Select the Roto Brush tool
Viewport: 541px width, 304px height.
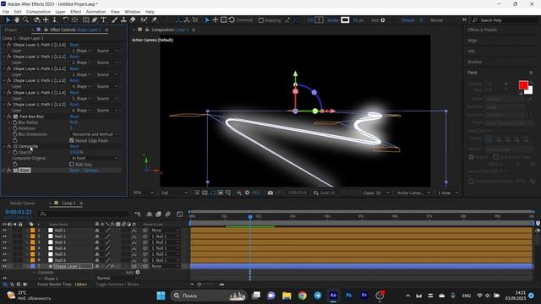click(144, 20)
